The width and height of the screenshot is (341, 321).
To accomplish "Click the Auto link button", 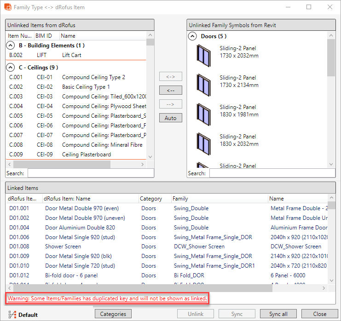I will tap(170, 118).
